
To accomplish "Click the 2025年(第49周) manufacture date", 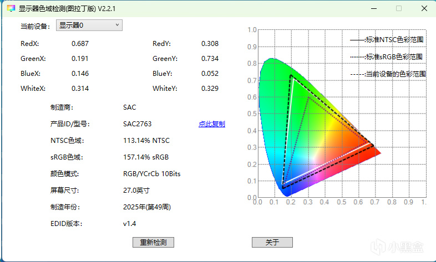I will point(147,207).
